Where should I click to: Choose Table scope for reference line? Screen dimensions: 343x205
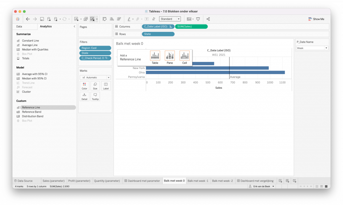[x=155, y=57]
